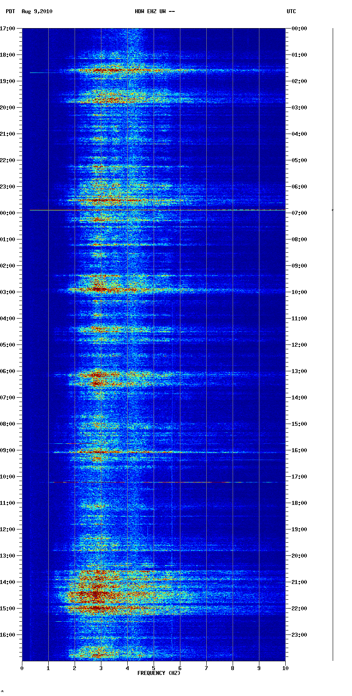Click the 5 Hz frequency tick label
The image size is (352, 696).
pyautogui.click(x=154, y=668)
